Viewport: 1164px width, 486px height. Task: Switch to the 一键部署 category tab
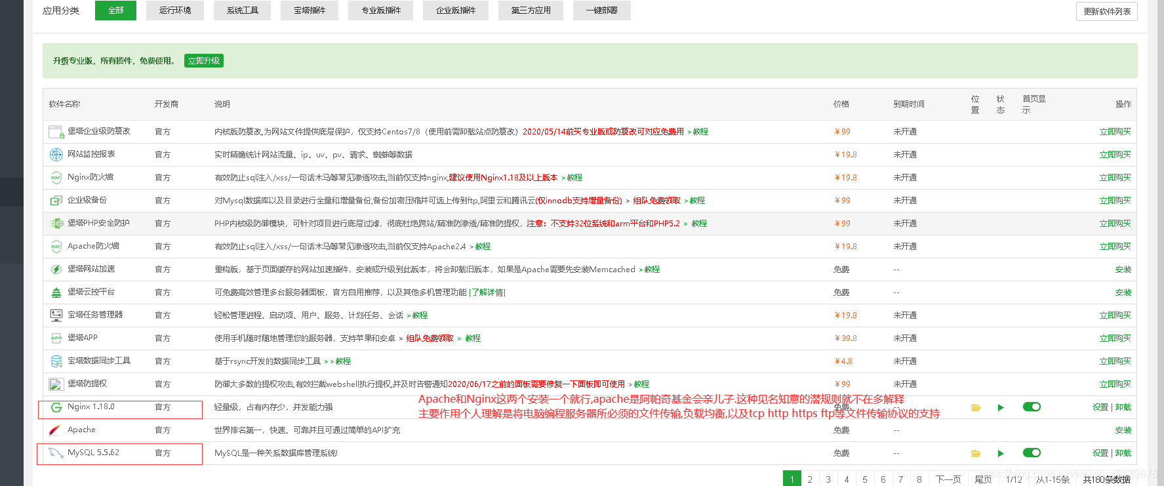[x=602, y=10]
